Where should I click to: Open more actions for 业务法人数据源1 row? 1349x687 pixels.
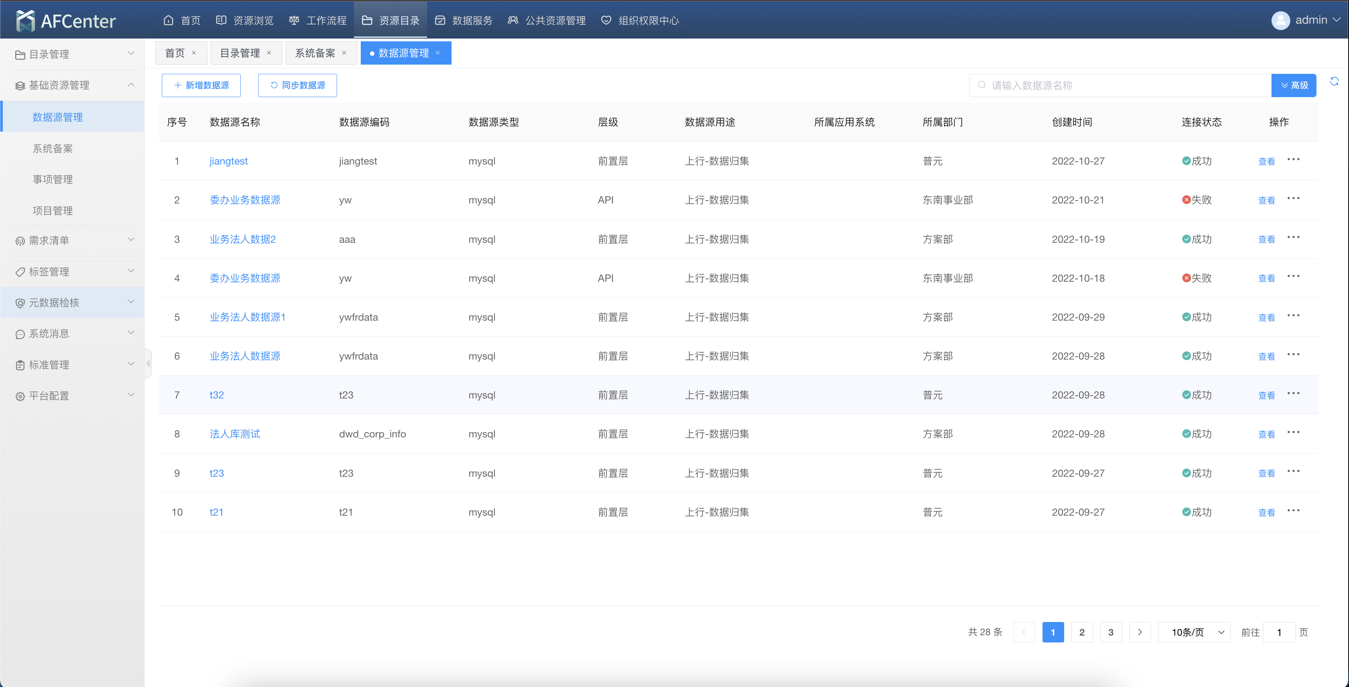pyautogui.click(x=1294, y=315)
